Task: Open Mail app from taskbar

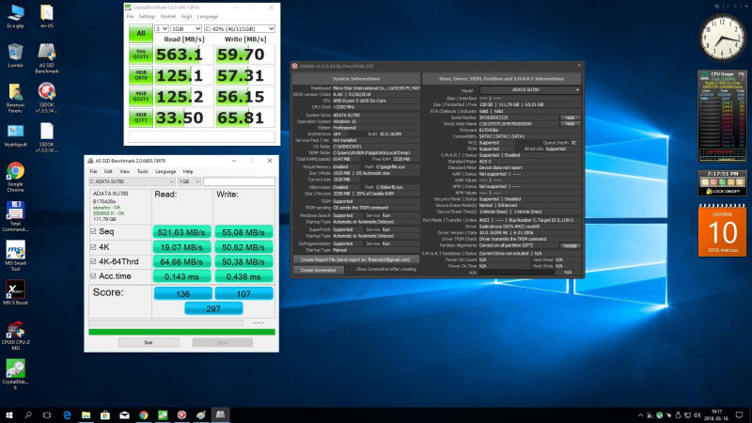Action: click(124, 415)
